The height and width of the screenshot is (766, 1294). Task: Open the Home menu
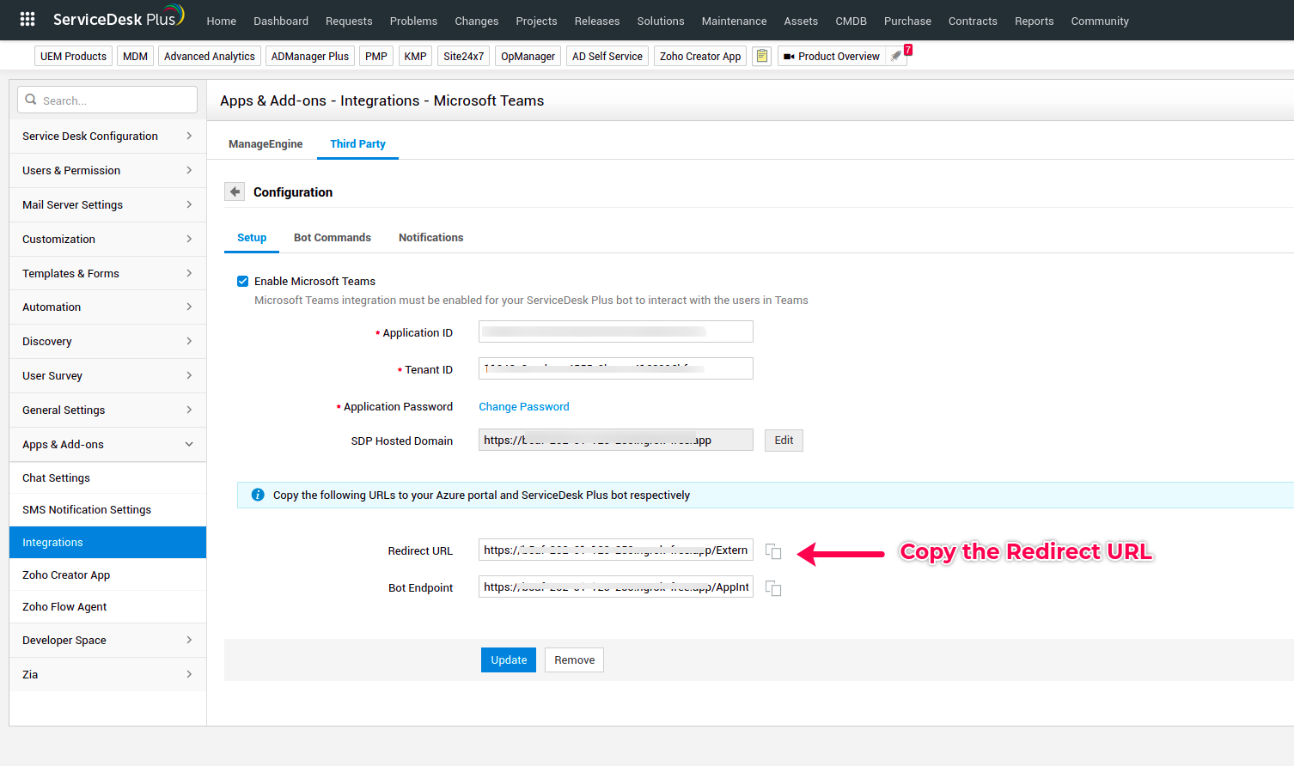[221, 21]
